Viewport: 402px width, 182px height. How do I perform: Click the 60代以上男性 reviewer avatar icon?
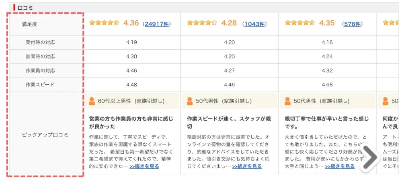[x=92, y=101]
